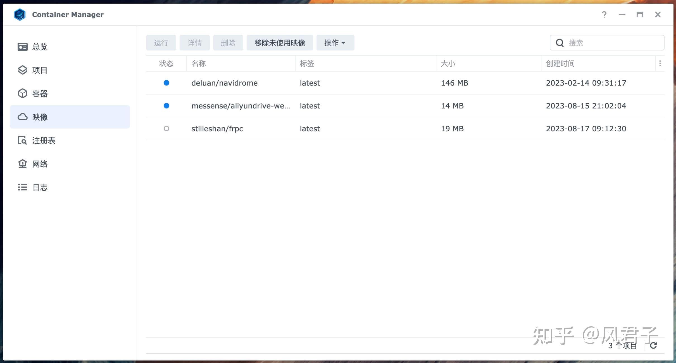Select the 映像 images sidebar icon

(x=22, y=117)
